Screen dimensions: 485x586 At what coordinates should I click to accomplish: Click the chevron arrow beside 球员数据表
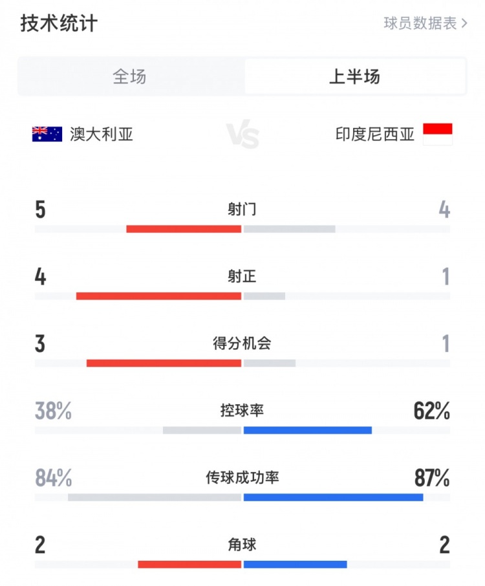[464, 22]
